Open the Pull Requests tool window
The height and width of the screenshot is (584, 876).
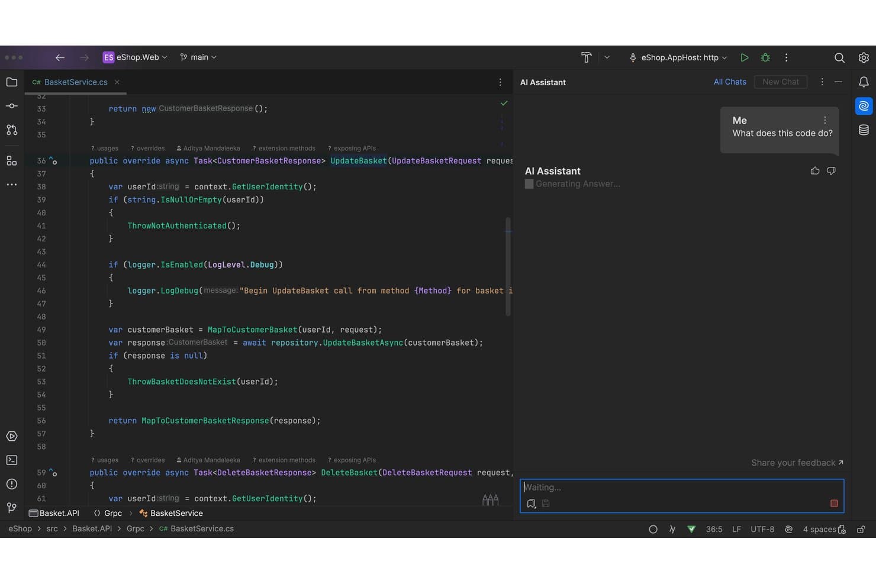point(12,130)
